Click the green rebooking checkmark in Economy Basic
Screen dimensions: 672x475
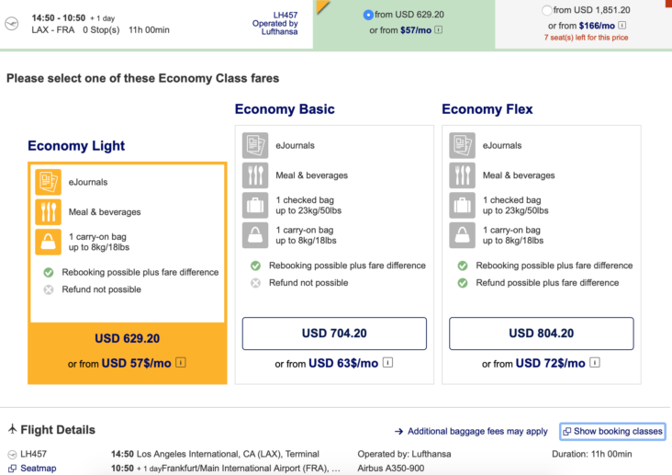point(255,266)
